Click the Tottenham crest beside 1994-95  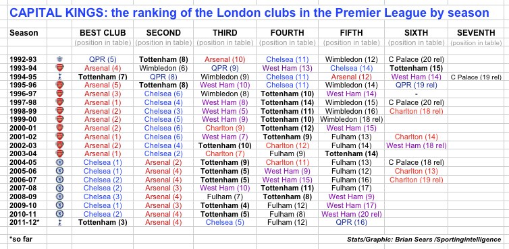coord(59,77)
